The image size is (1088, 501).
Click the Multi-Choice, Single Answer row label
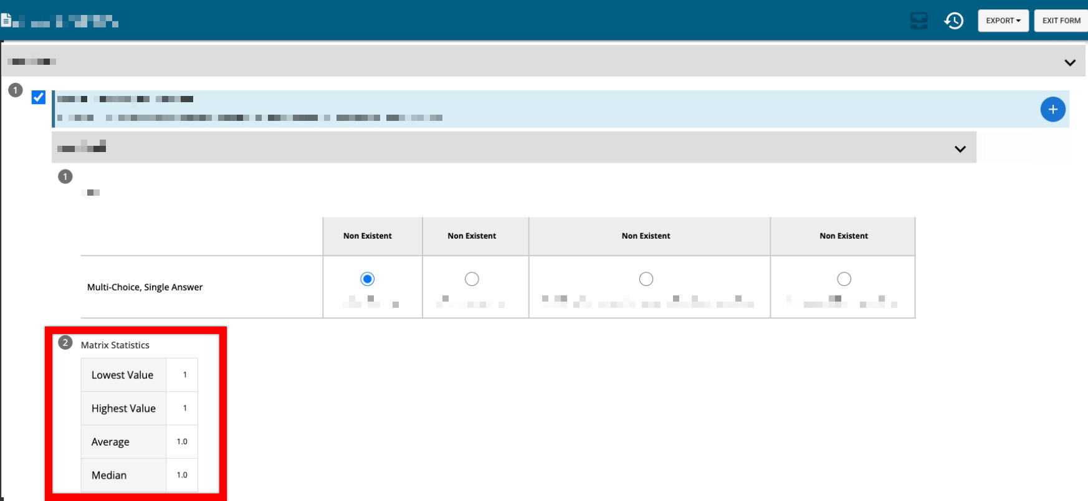(x=145, y=287)
